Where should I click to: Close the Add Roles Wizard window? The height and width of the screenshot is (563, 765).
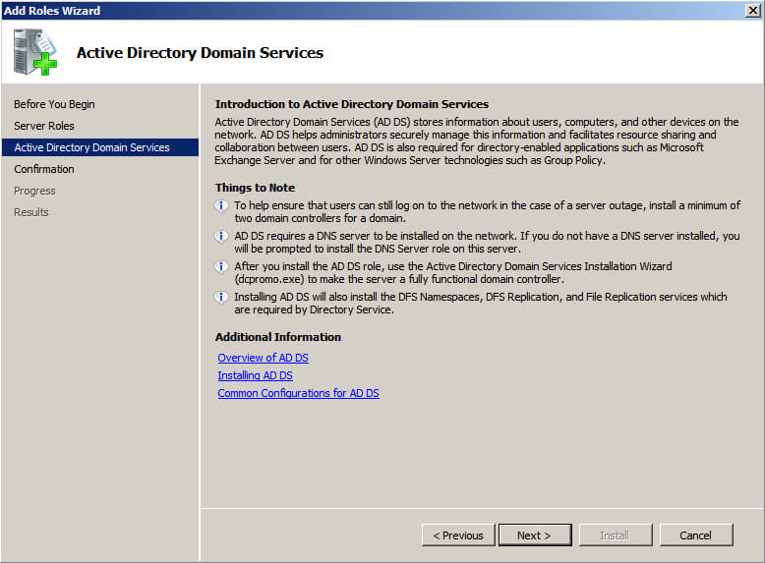[x=753, y=10]
